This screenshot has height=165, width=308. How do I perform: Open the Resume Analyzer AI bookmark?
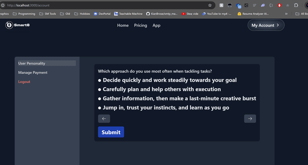coord(253,14)
